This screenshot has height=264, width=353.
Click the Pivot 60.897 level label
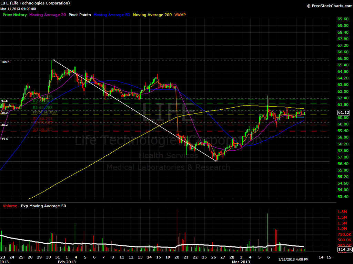[x=45, y=112]
